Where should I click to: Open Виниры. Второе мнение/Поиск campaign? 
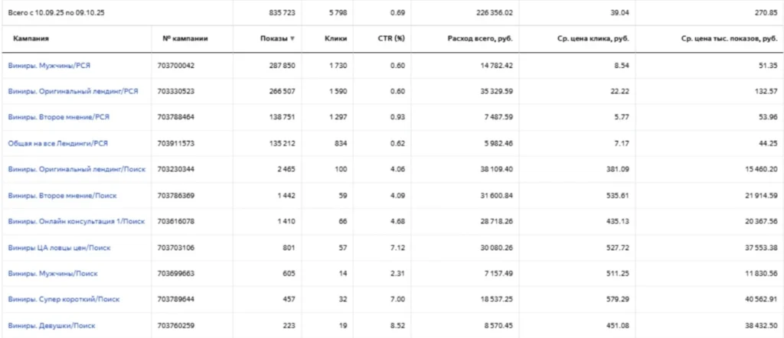62,196
